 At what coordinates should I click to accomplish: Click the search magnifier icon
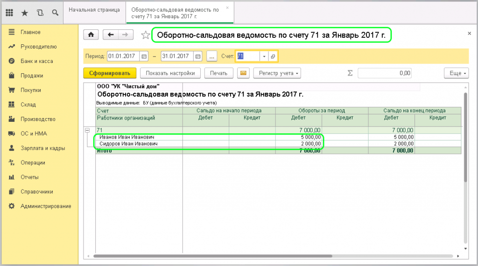[56, 13]
